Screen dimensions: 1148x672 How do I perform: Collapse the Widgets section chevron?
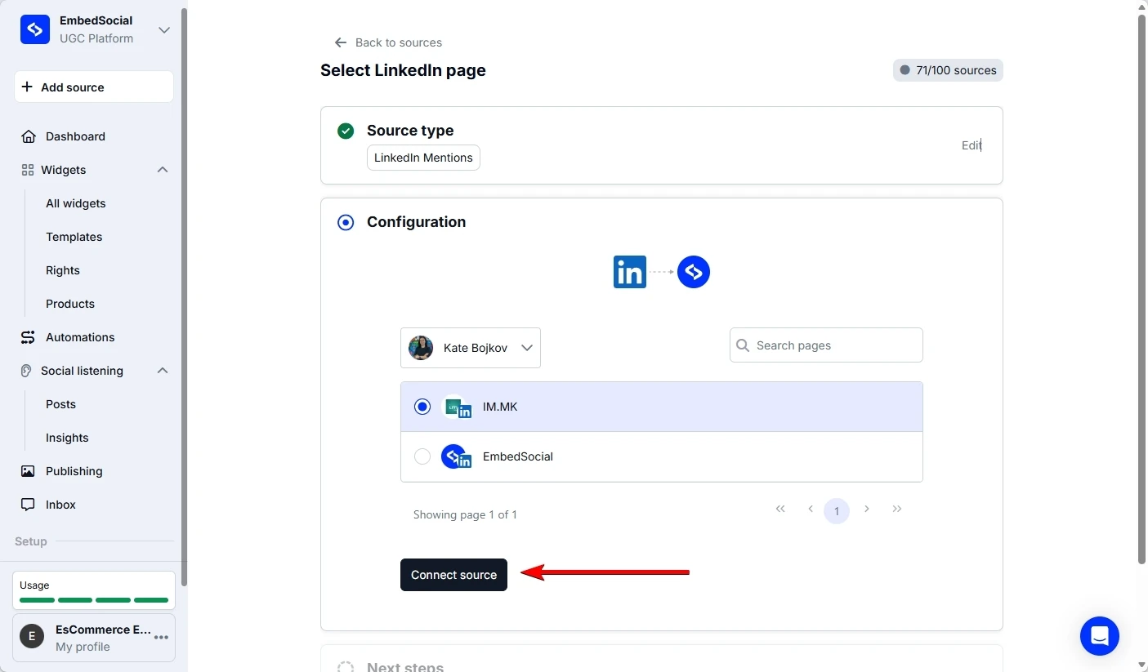click(x=163, y=170)
